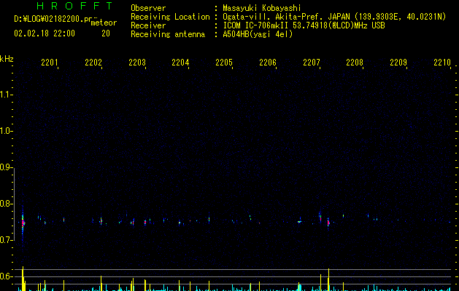The width and height of the screenshot is (459, 291).
Task: Click the date stamp 02.02.18 22:00
Action: tap(45, 33)
